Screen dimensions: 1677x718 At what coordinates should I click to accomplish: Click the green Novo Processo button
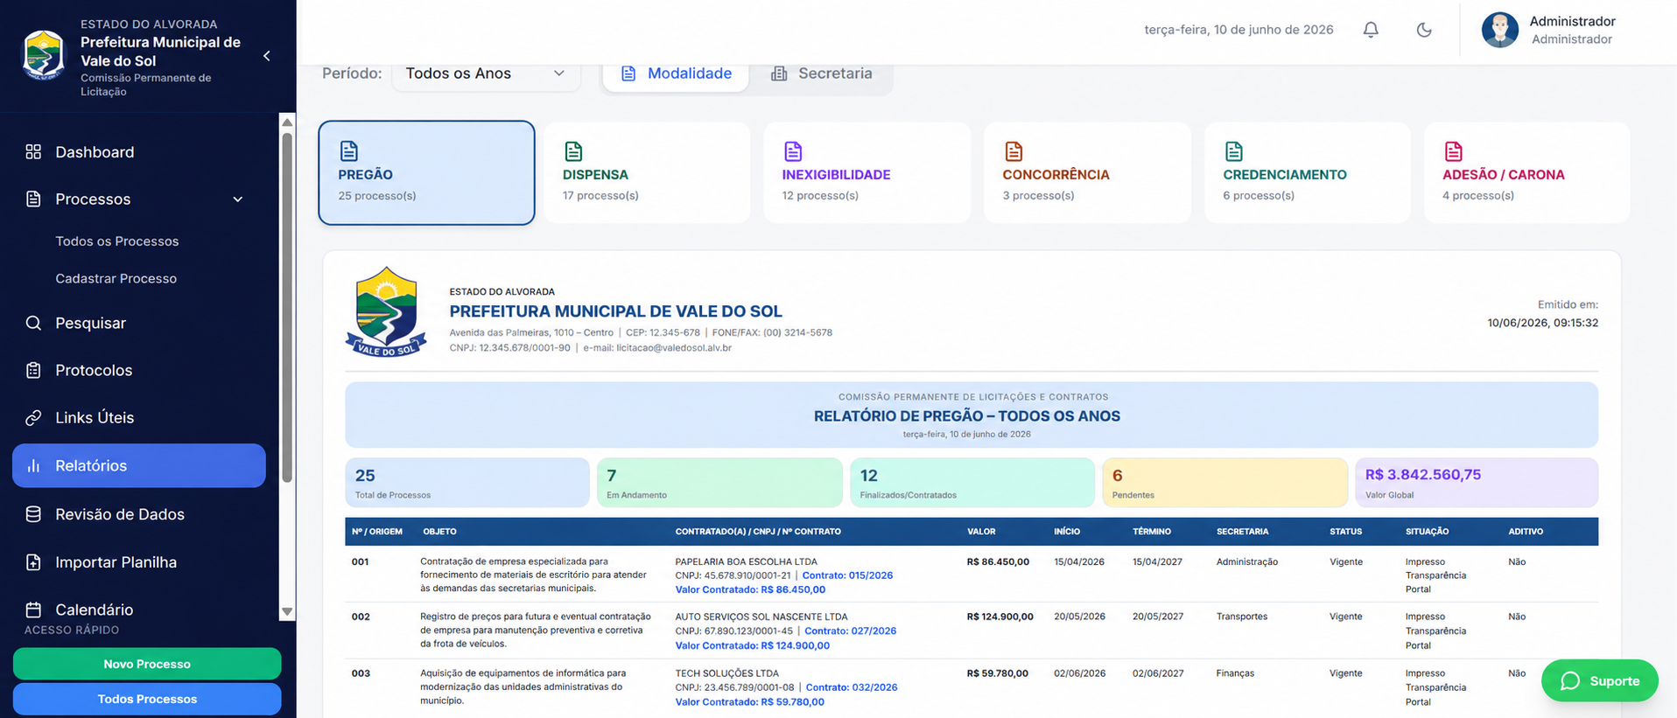(147, 664)
